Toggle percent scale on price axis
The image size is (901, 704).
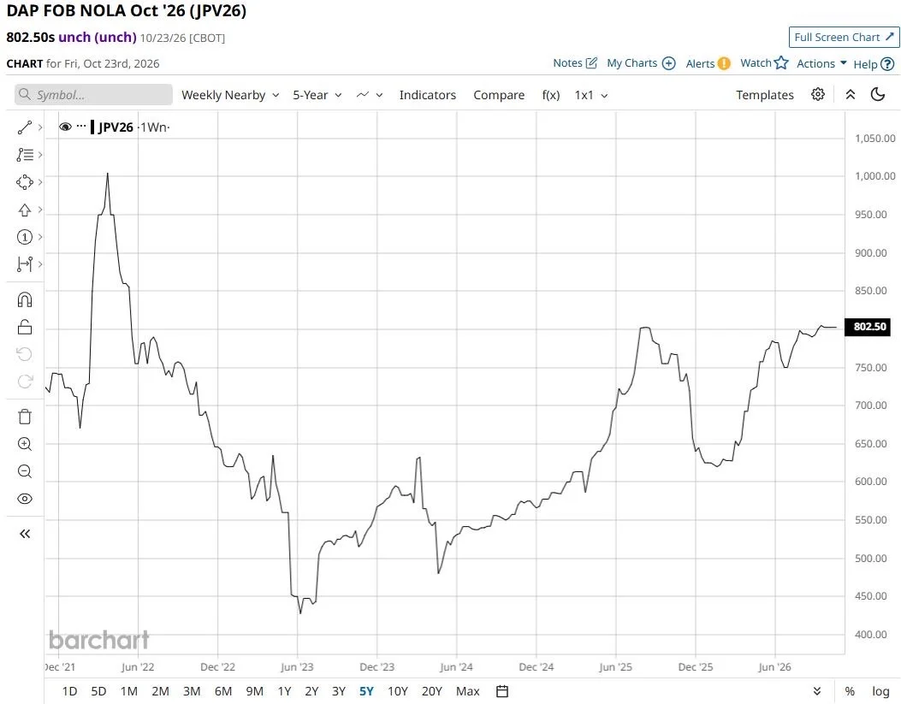tap(850, 691)
